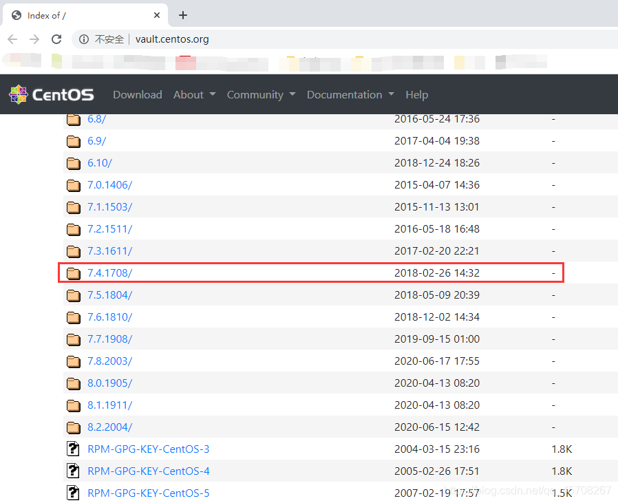Click the folder icon for 7.7.1908/

click(x=74, y=339)
